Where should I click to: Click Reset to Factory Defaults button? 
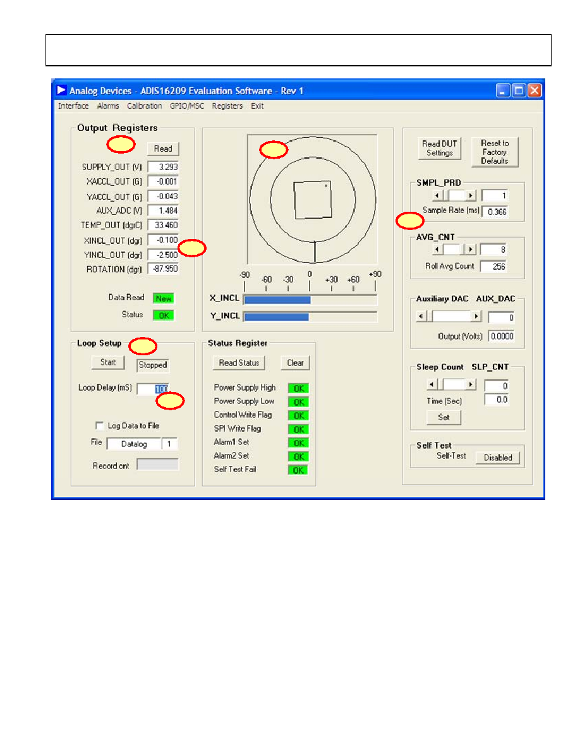pos(495,152)
